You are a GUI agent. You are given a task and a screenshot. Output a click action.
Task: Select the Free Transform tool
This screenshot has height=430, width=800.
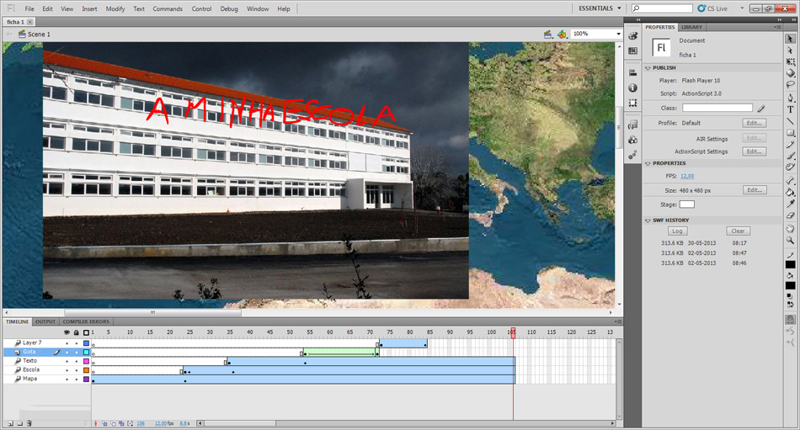tap(791, 62)
